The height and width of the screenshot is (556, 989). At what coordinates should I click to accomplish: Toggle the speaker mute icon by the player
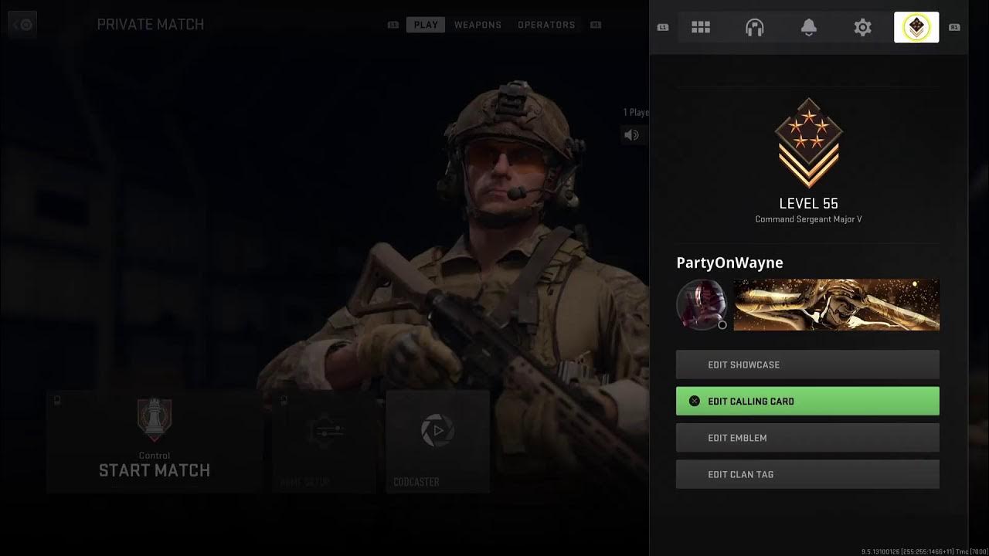pyautogui.click(x=632, y=135)
